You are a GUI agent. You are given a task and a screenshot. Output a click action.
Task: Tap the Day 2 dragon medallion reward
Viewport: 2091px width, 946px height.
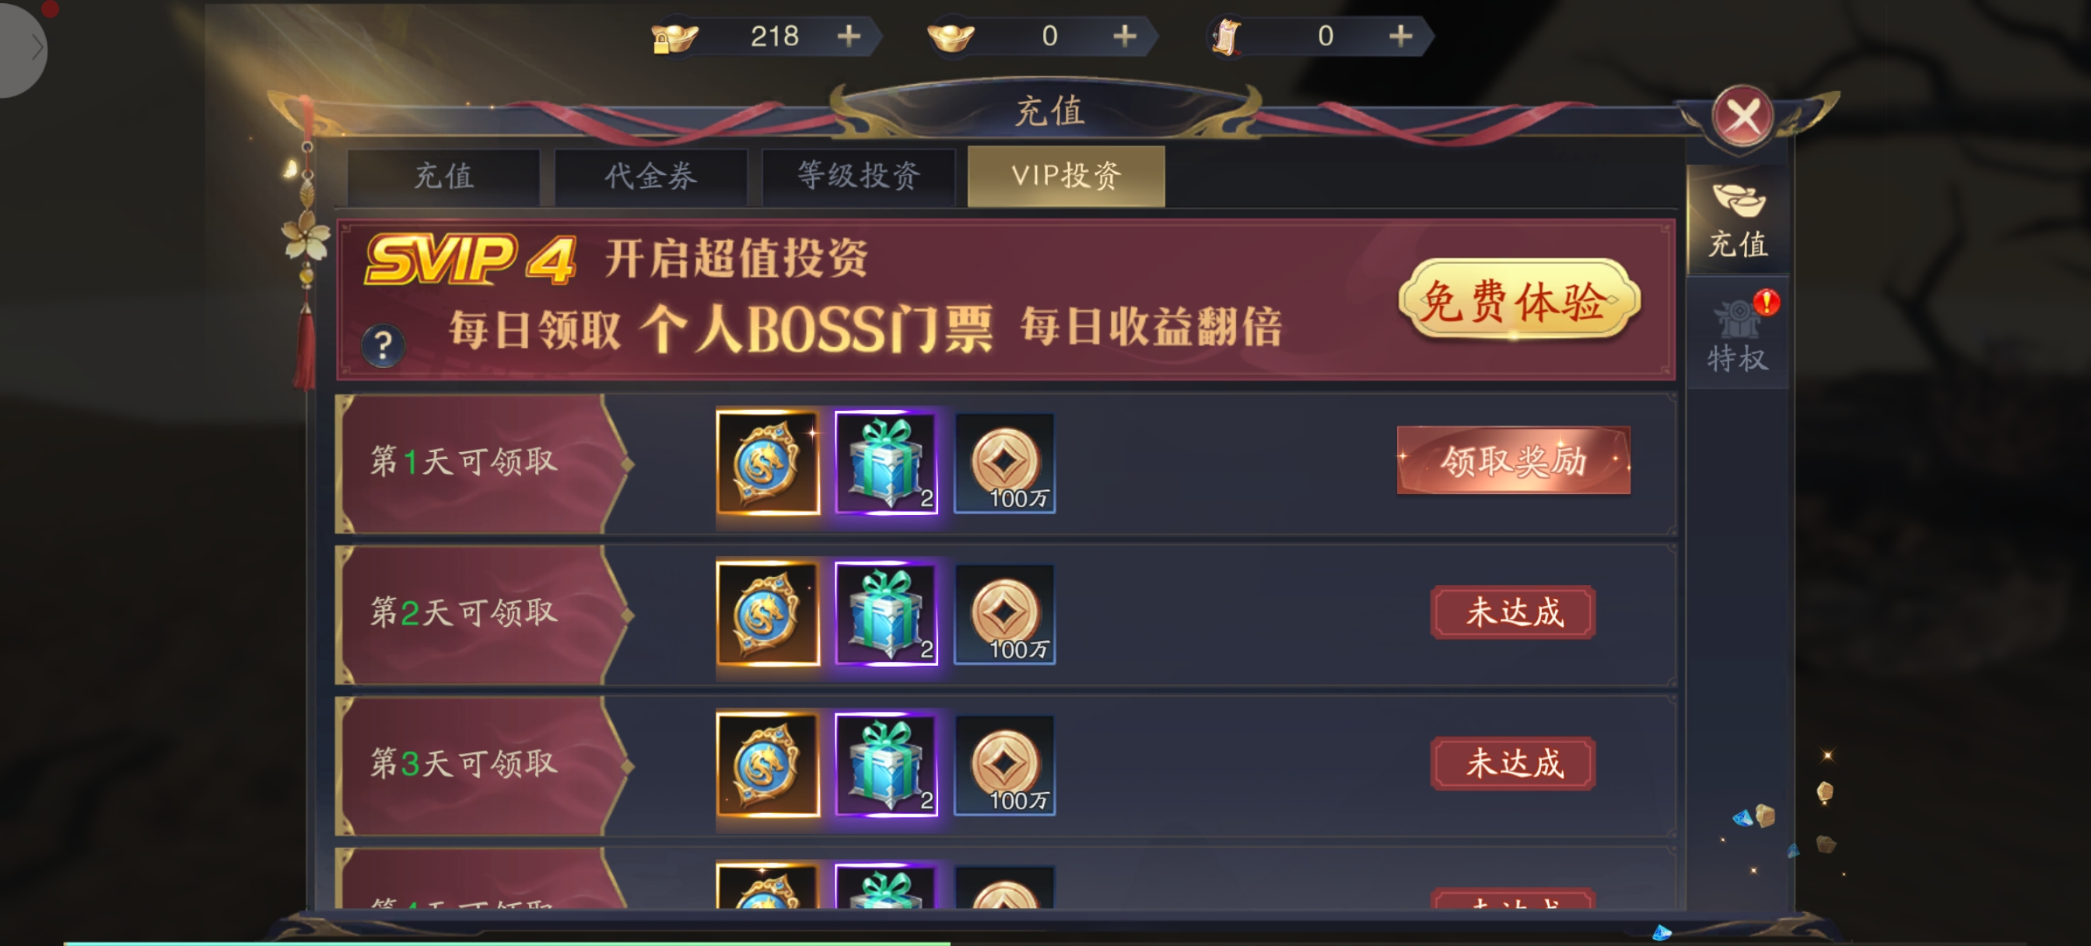(768, 614)
